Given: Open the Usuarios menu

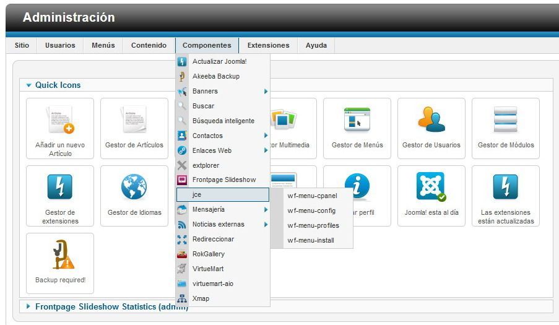Looking at the screenshot, I should click(60, 45).
